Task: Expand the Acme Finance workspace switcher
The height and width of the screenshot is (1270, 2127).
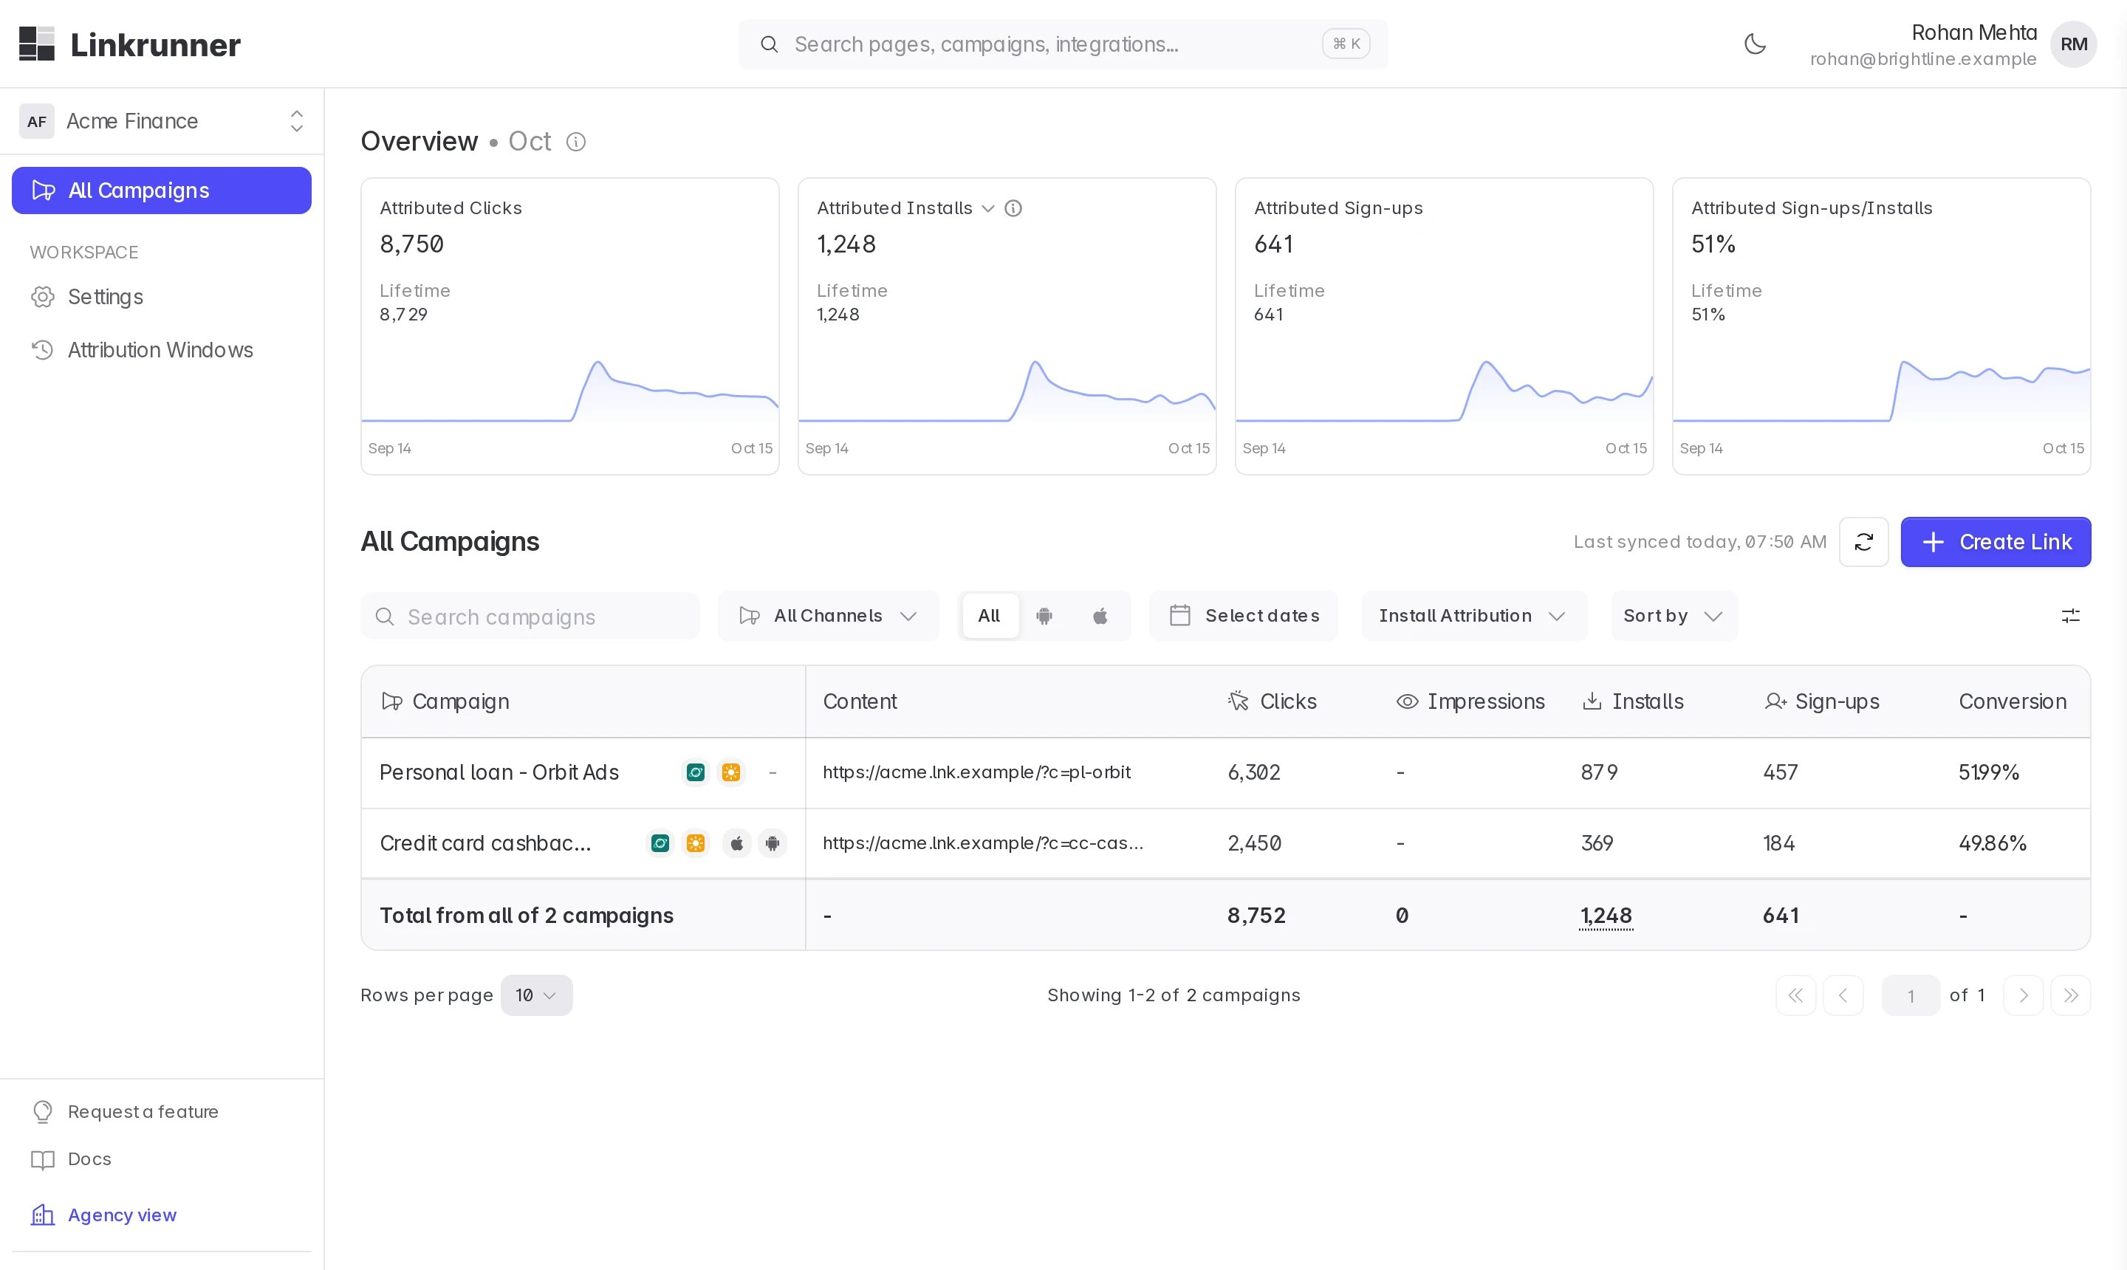Action: click(x=162, y=120)
